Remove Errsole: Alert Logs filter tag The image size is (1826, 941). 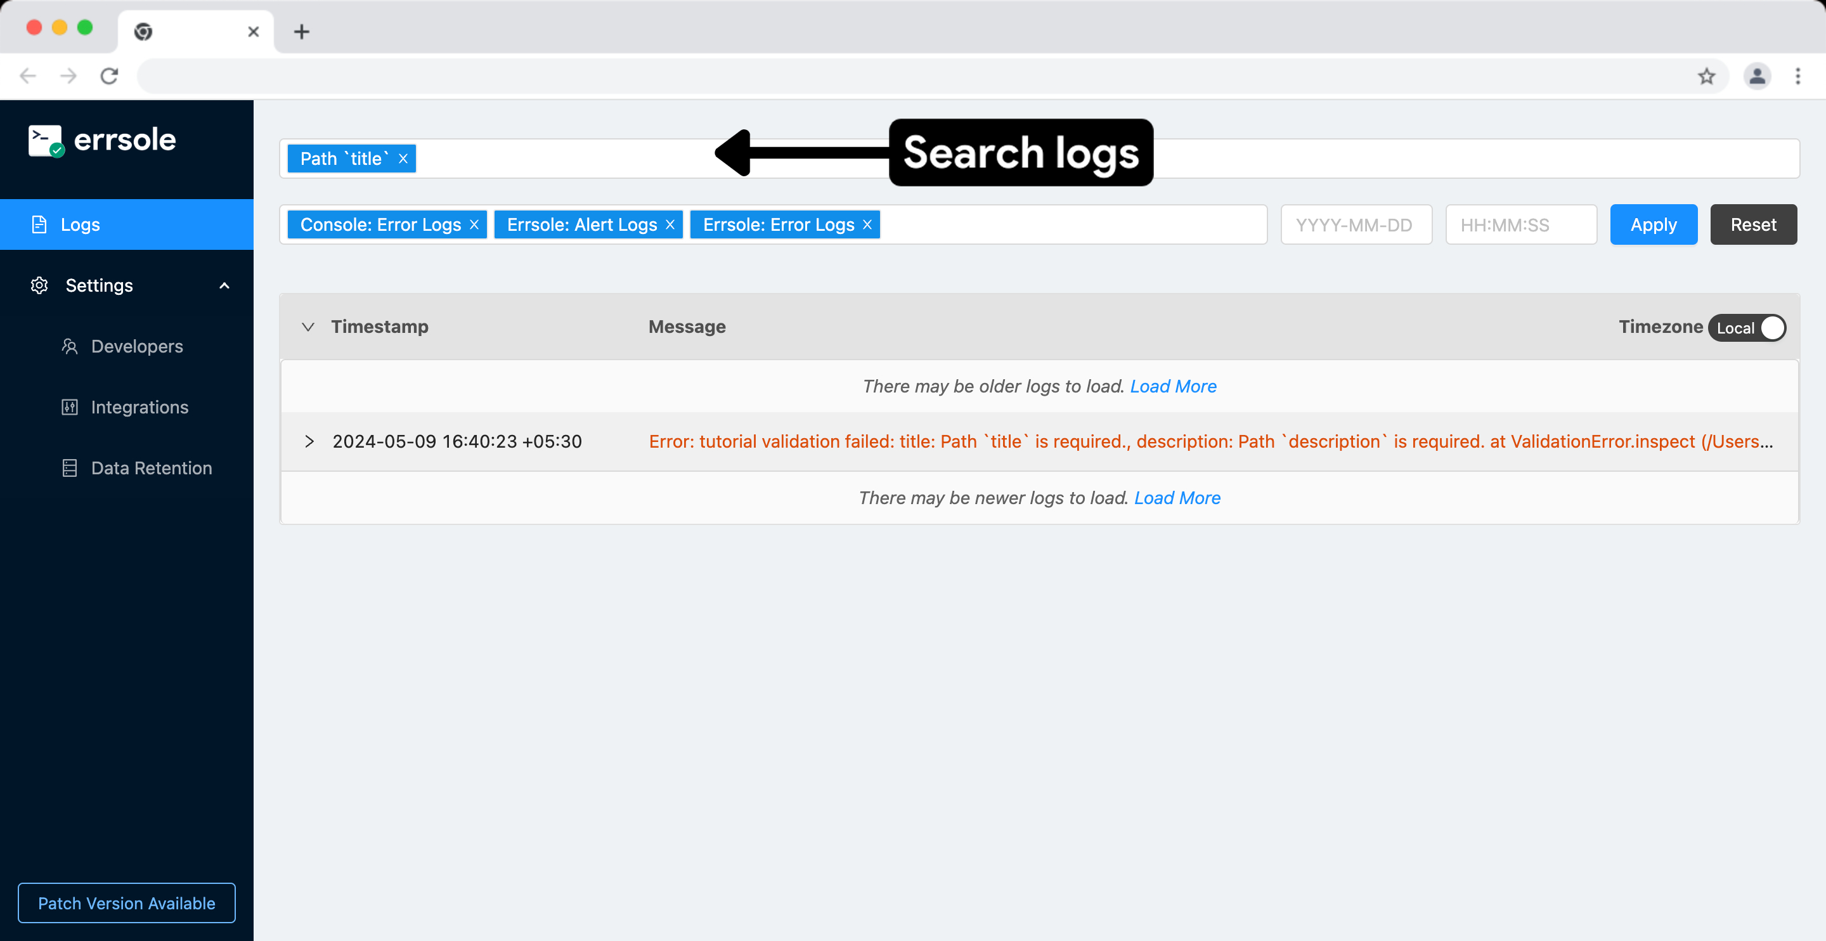(670, 225)
